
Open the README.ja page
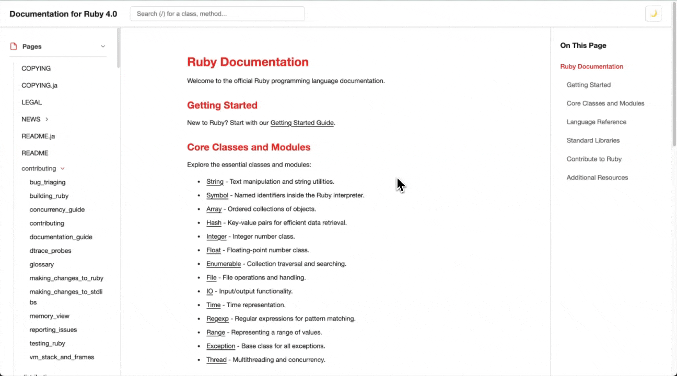point(38,136)
